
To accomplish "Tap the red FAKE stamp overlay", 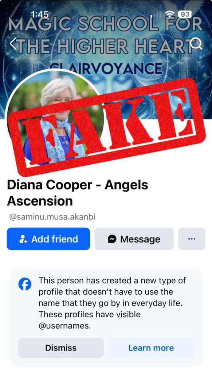I will (x=106, y=127).
